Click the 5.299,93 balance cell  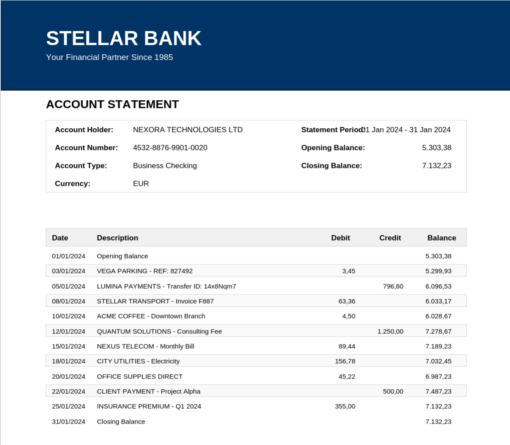point(438,271)
